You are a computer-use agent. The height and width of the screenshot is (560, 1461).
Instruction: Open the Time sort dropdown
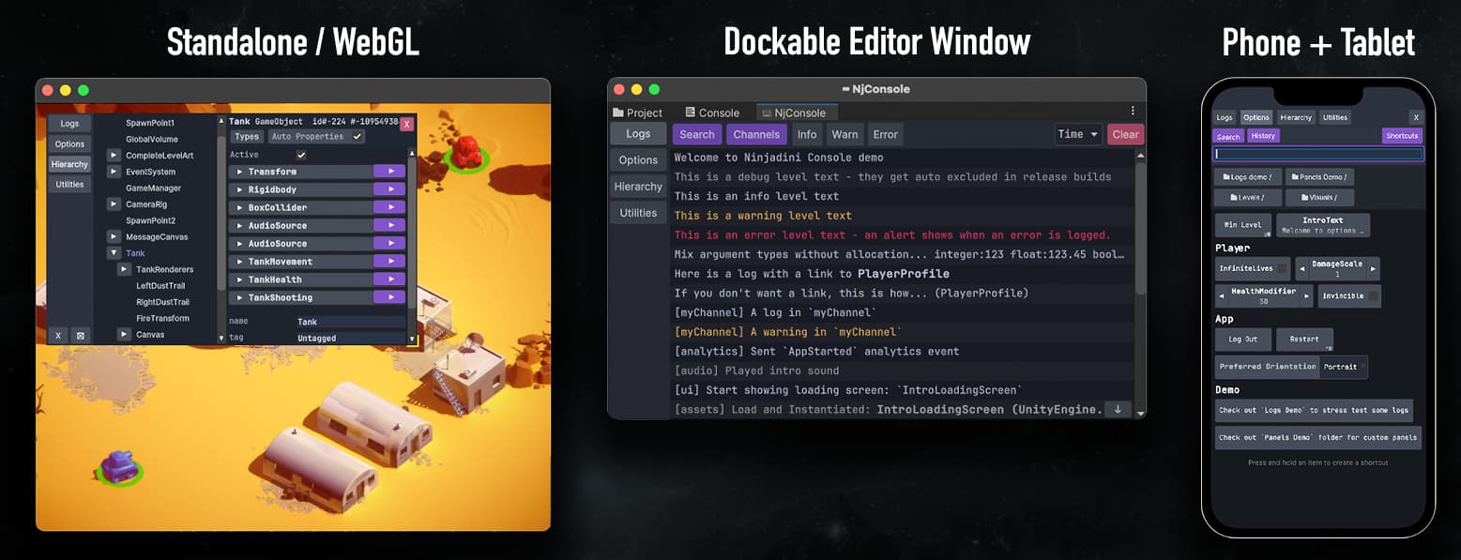tap(1078, 133)
